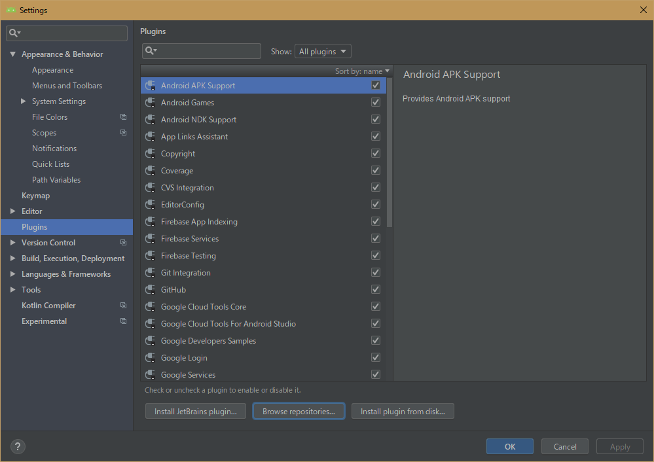This screenshot has height=462, width=654.
Task: Disable the Copyright plugin checkbox
Action: (375, 152)
